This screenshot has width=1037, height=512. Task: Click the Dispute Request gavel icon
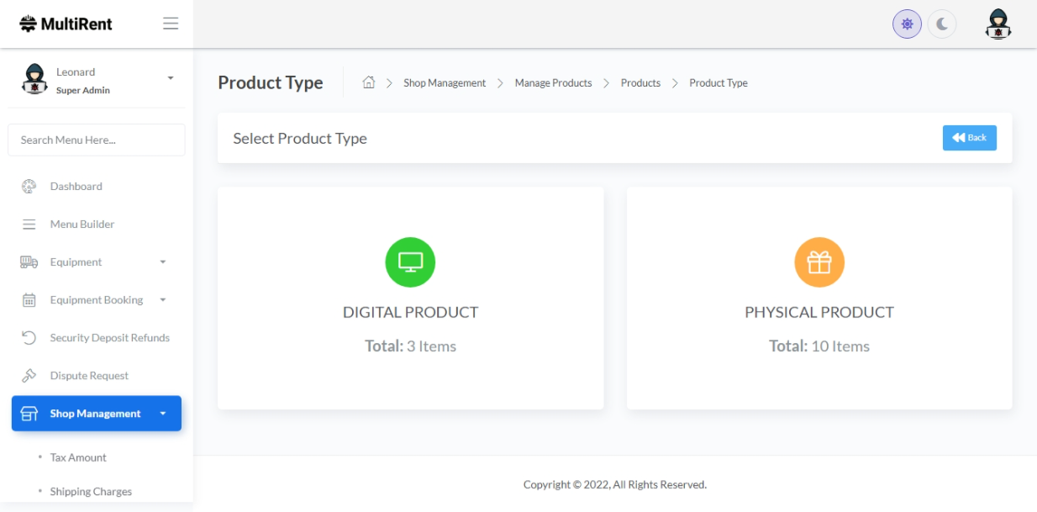click(x=29, y=376)
